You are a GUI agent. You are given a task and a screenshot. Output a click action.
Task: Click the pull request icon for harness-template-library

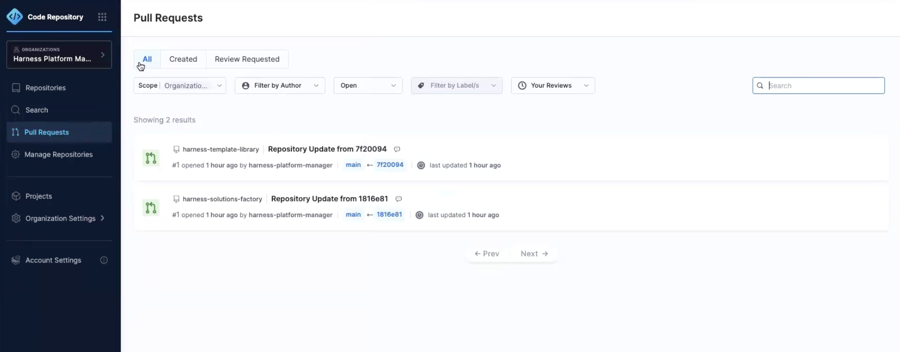point(151,158)
